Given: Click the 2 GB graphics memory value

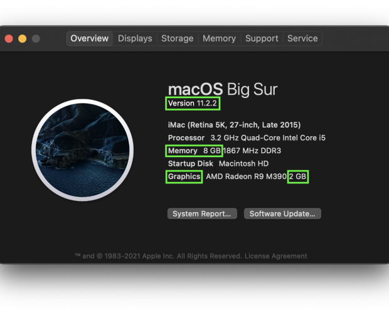Looking at the screenshot, I should (x=297, y=176).
